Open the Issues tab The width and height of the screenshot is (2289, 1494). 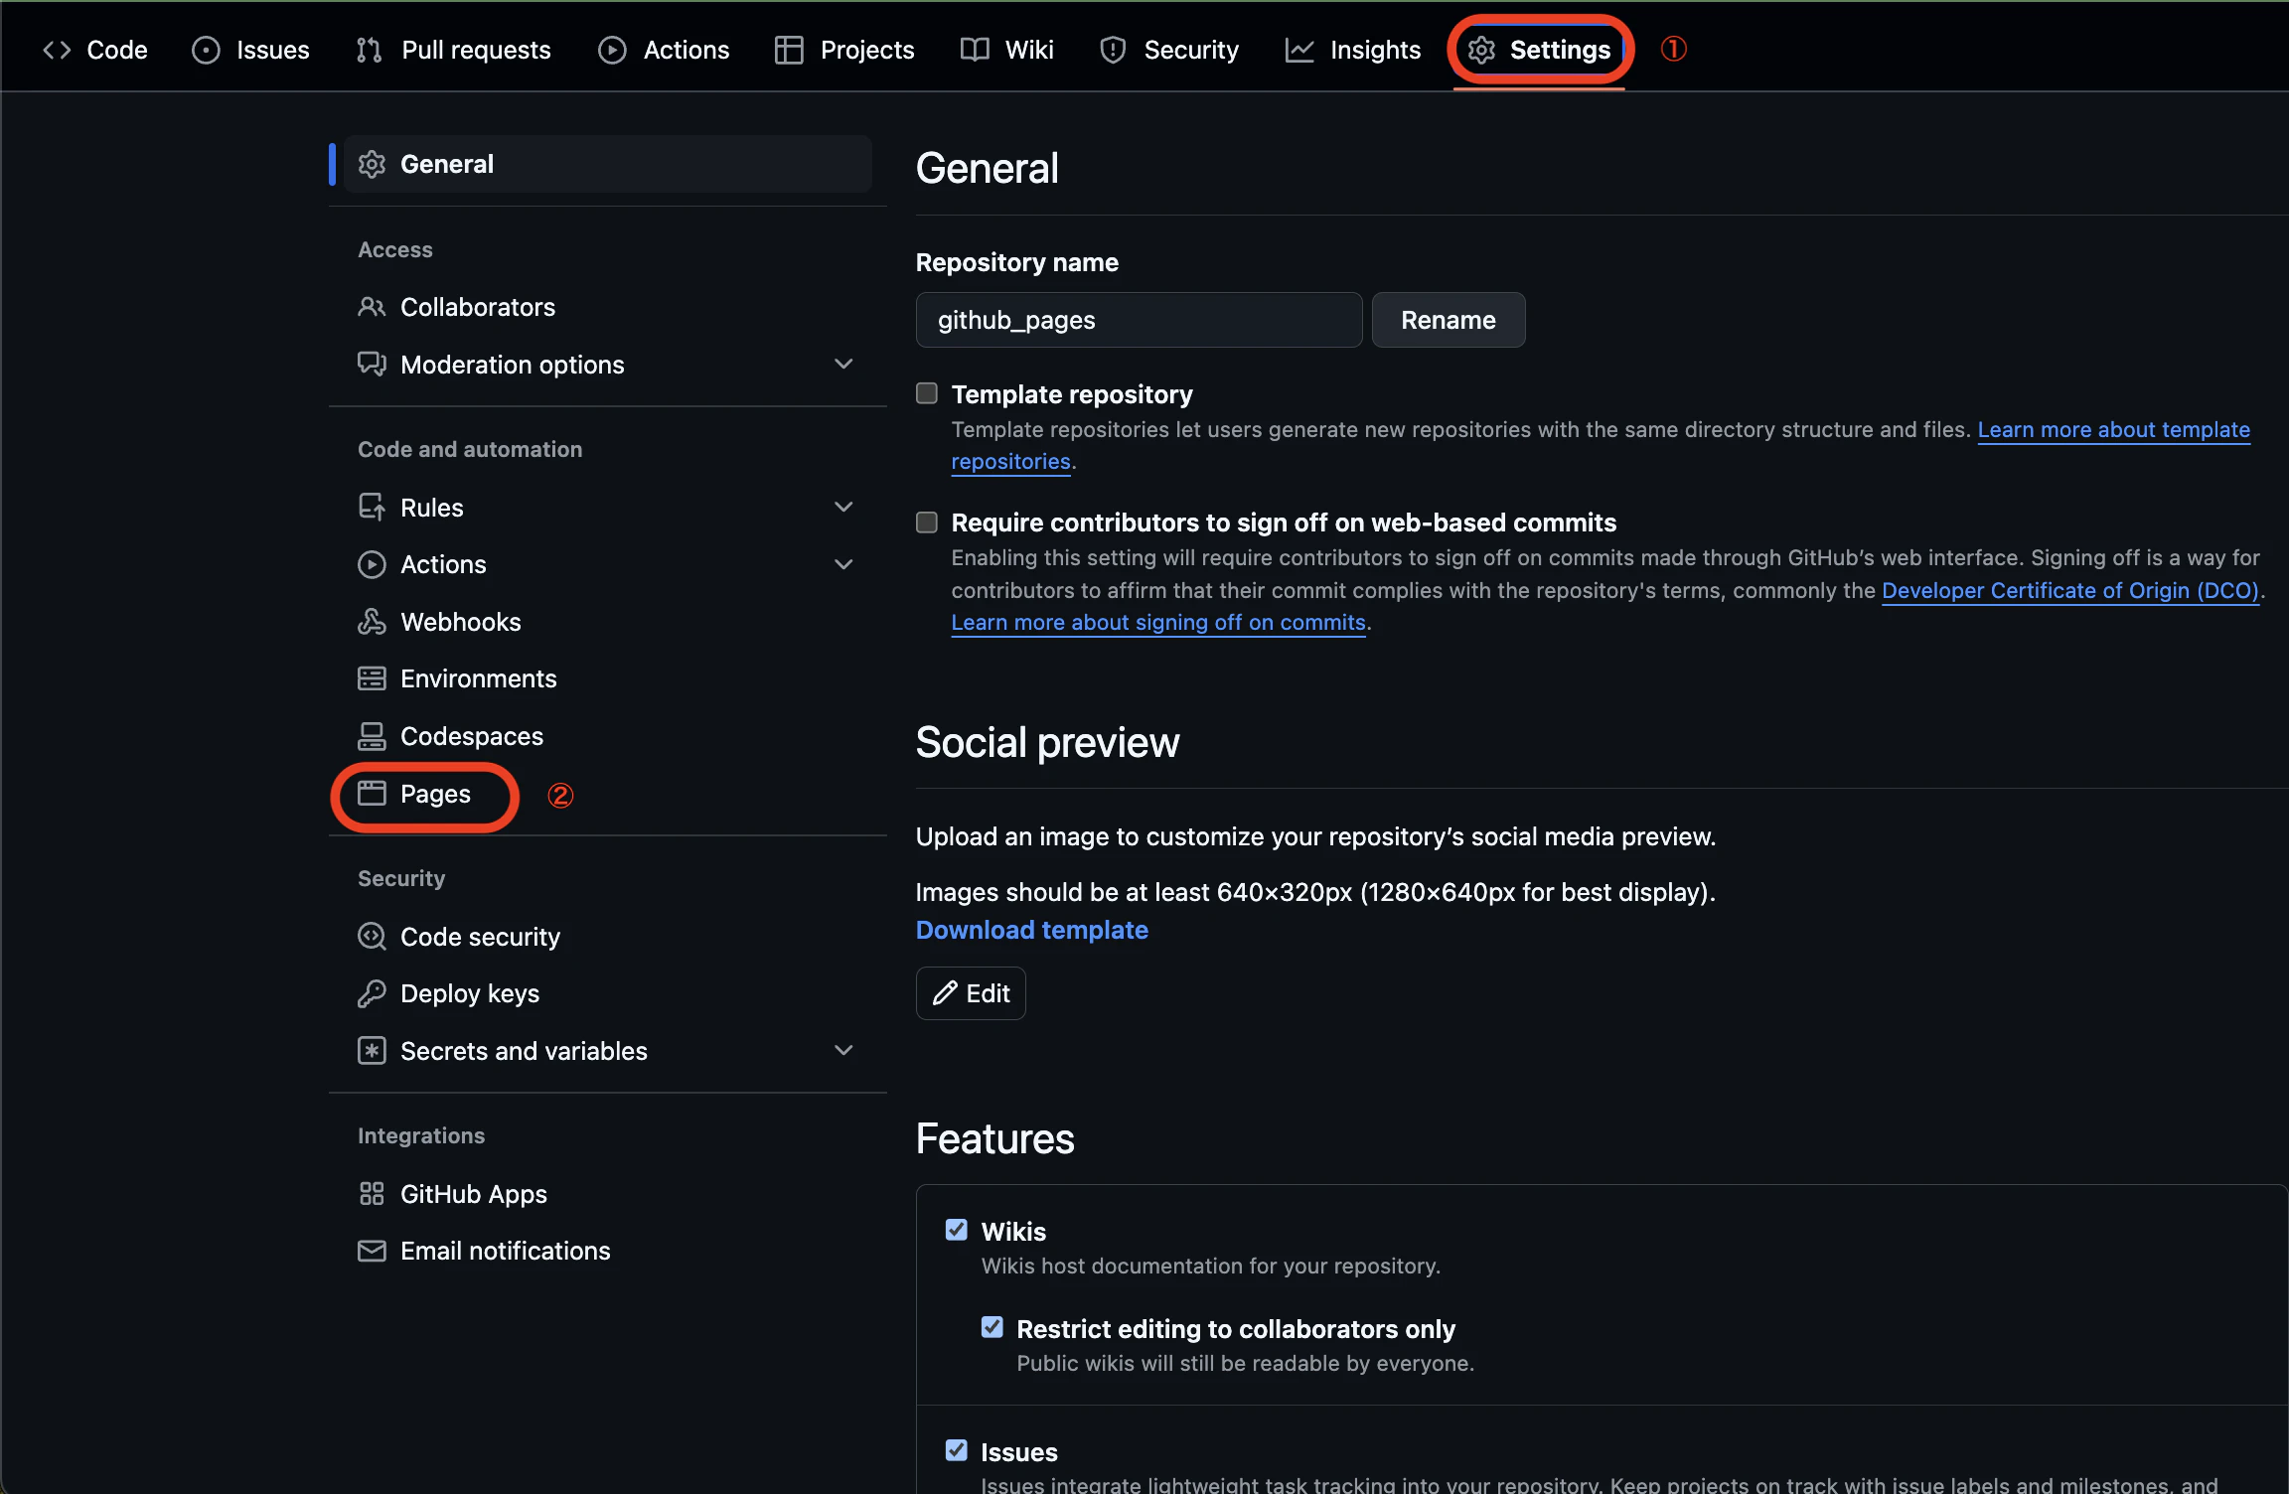tap(251, 50)
